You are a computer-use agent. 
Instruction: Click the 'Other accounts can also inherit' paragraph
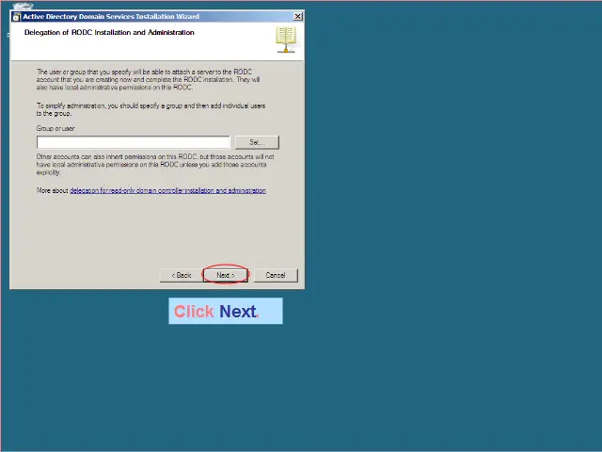(x=155, y=164)
